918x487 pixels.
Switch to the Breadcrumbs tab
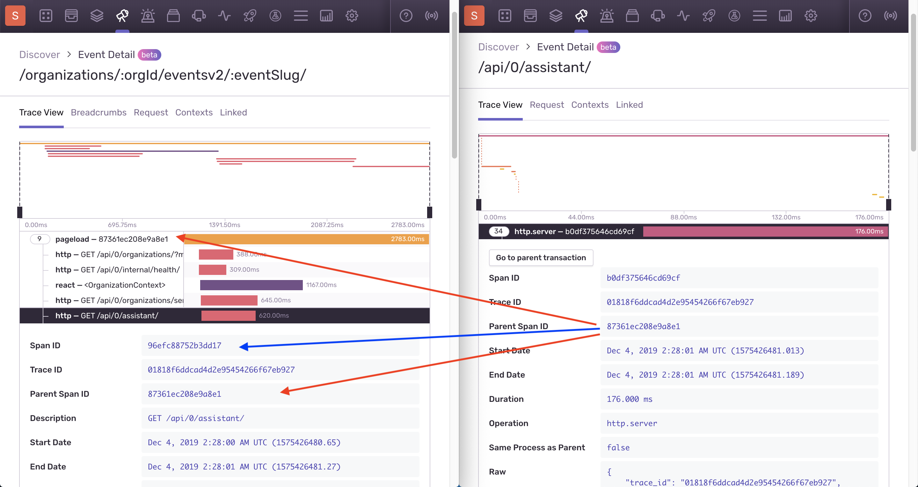click(98, 112)
